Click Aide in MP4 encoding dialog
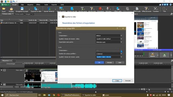The height and width of the screenshot is (97, 173). (x=120, y=63)
